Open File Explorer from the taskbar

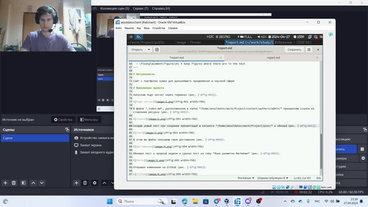(195, 201)
